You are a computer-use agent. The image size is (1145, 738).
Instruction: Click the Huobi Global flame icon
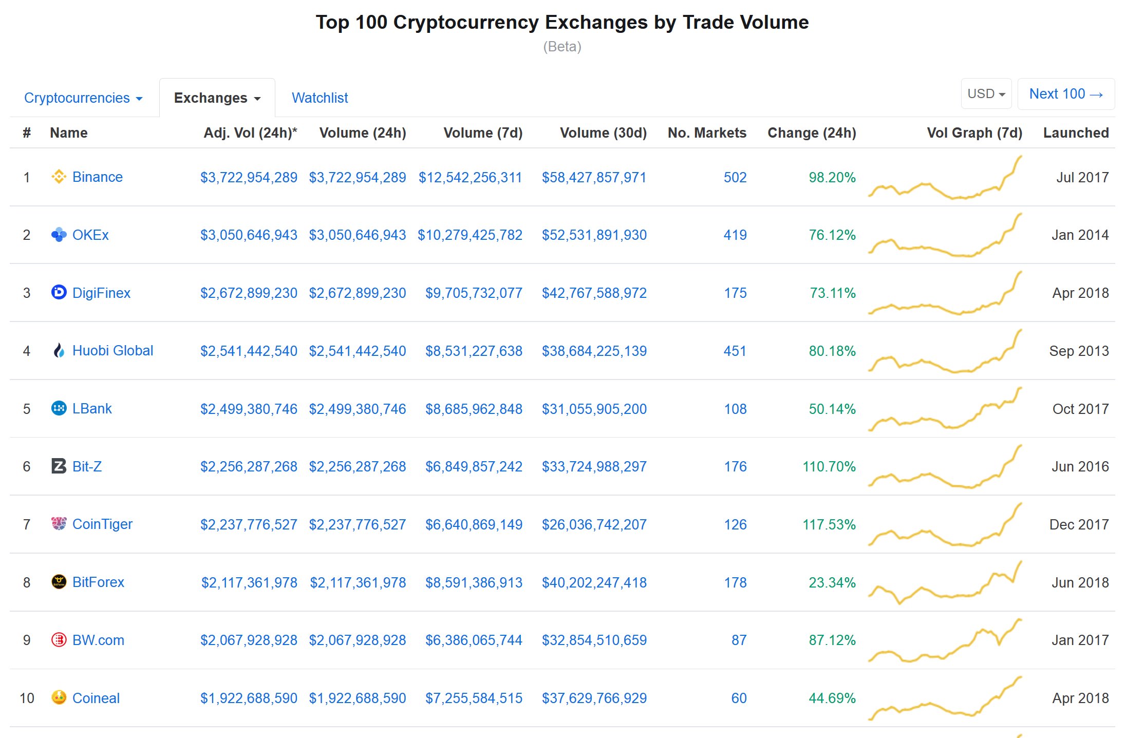click(59, 350)
